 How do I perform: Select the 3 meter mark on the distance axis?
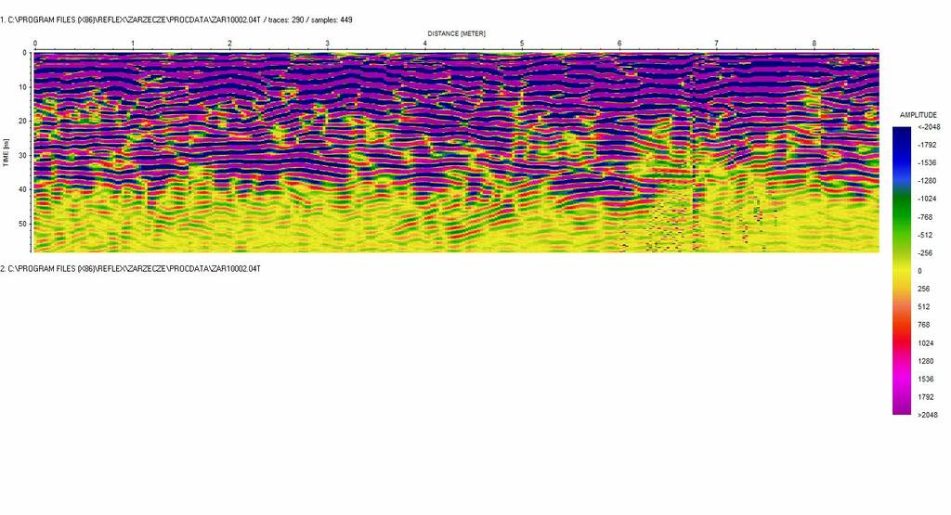(x=328, y=44)
